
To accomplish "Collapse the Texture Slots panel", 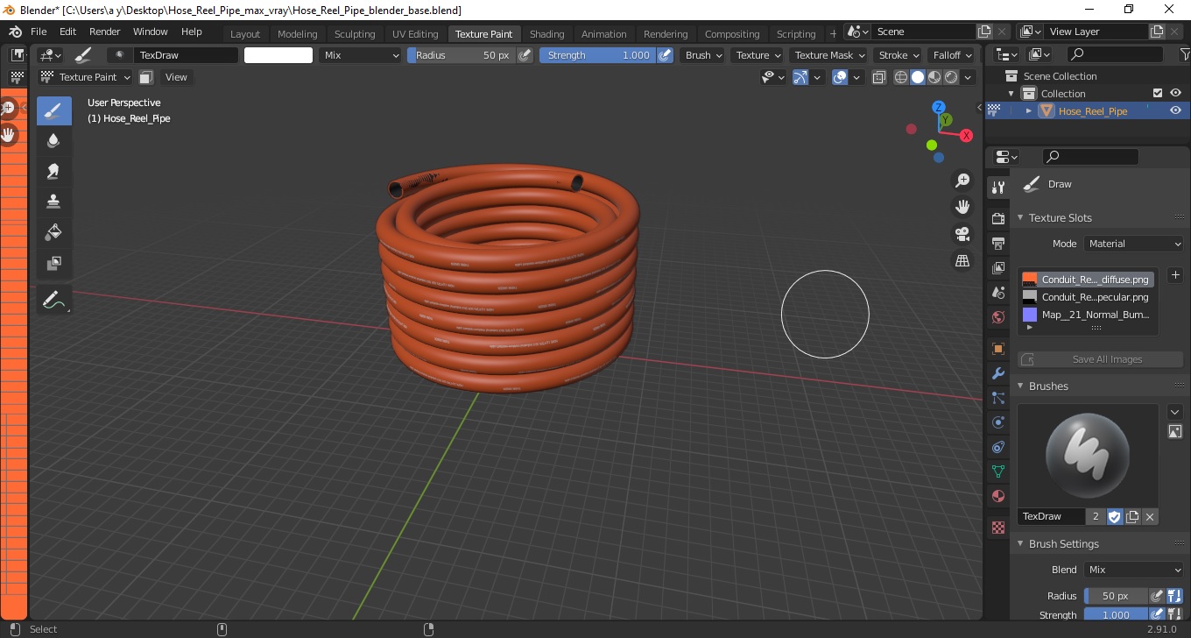I will click(1020, 217).
